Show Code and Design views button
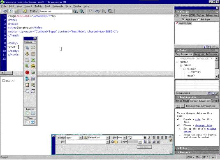220x160 pixels. (11, 11)
